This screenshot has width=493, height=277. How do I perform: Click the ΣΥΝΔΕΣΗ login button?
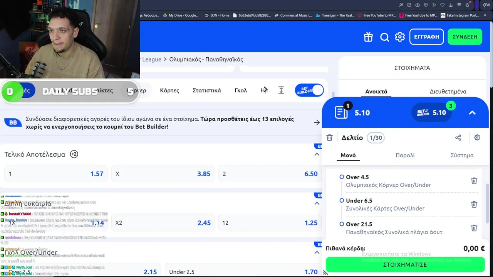465,37
